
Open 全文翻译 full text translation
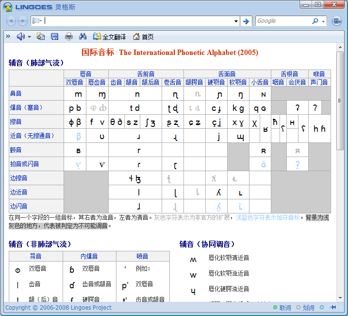click(x=110, y=36)
